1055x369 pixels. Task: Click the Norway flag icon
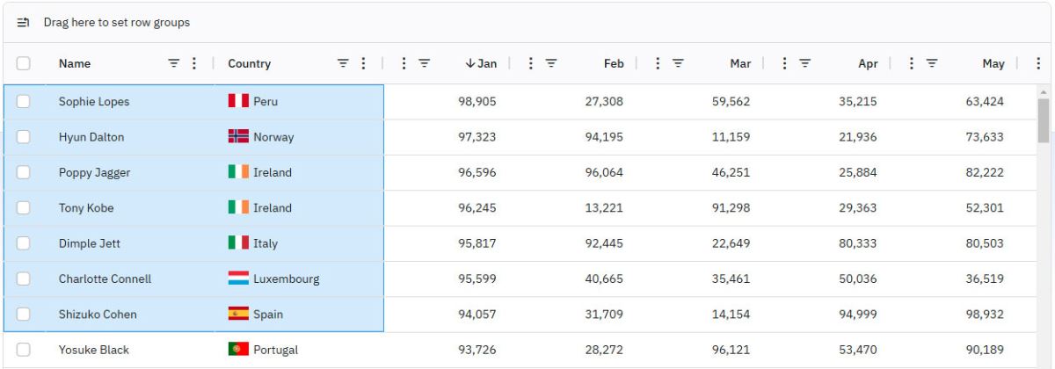(238, 137)
